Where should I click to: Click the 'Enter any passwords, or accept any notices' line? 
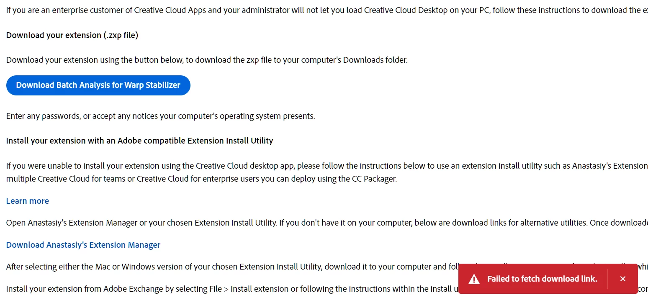coord(161,116)
